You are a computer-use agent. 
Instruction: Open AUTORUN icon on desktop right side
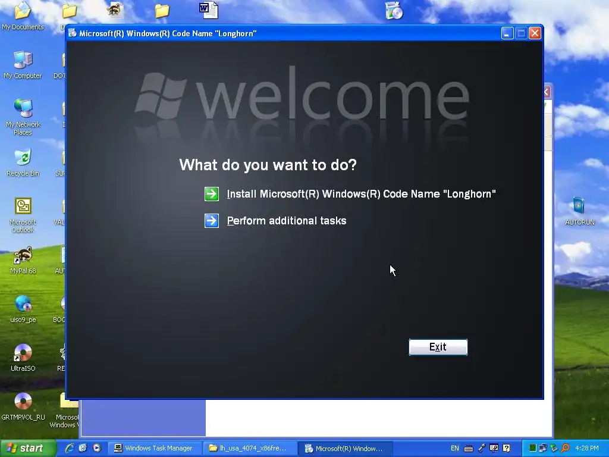[x=579, y=211]
